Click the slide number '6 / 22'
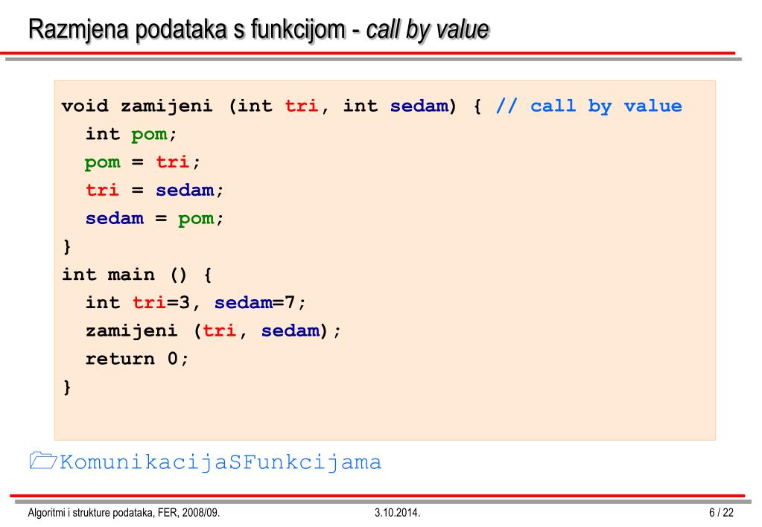Screen dimensions: 762x527 [x=721, y=513]
